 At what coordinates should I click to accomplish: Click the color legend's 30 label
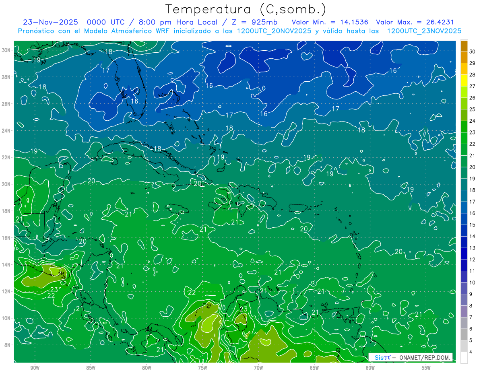click(x=473, y=52)
